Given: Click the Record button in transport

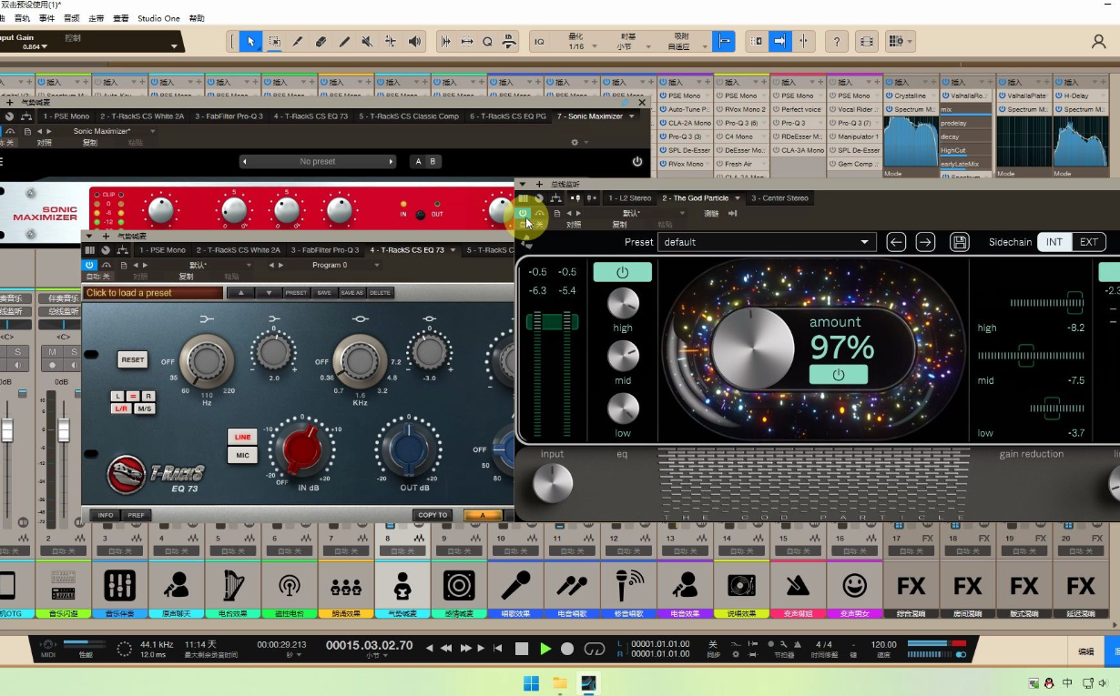Looking at the screenshot, I should tap(567, 649).
